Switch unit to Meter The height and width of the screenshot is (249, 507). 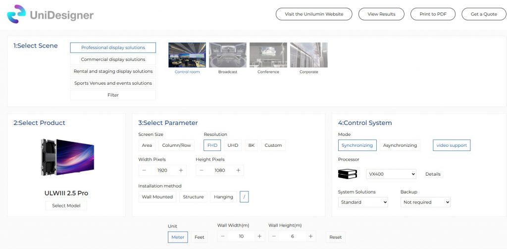(x=178, y=237)
